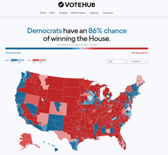Click the Rep. Win red legend swatch

click(36, 60)
